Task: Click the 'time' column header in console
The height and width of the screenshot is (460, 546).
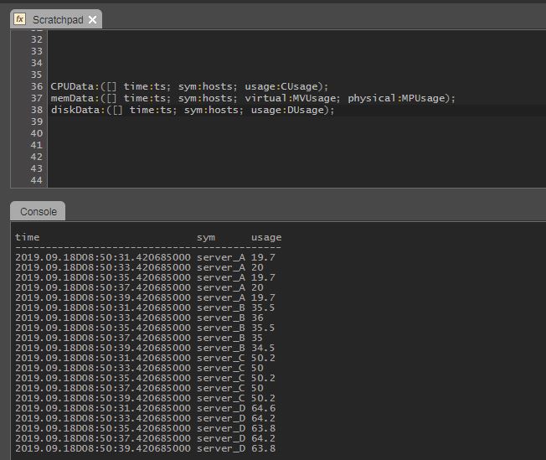Action: pyautogui.click(x=27, y=237)
